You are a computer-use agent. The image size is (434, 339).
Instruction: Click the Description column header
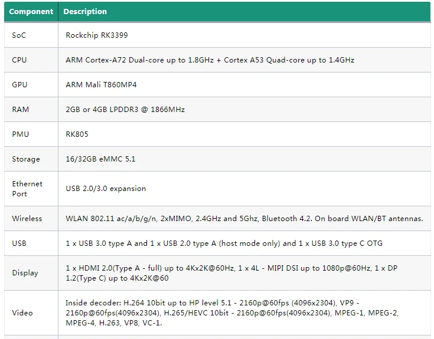click(244, 12)
